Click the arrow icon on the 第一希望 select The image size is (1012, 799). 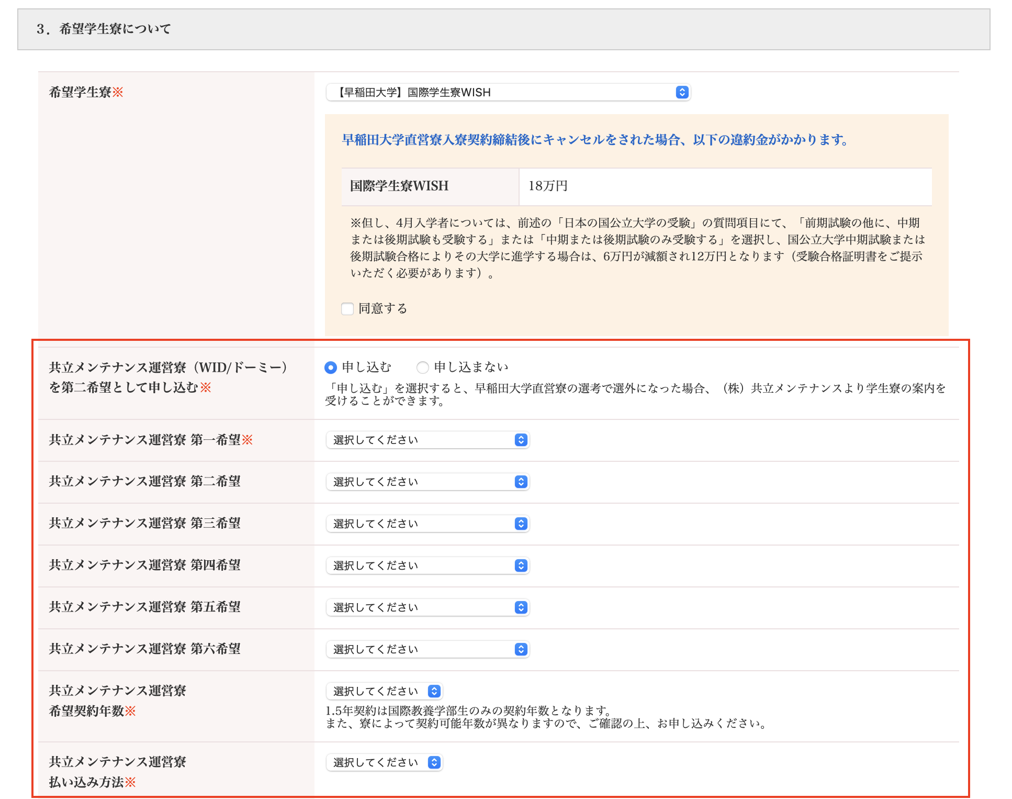521,440
